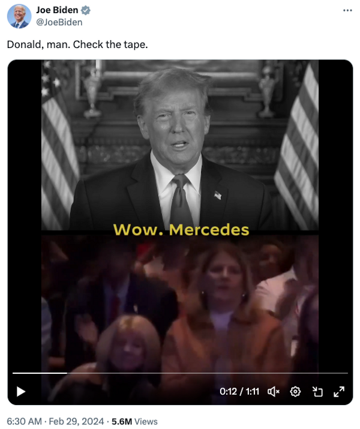Click the 5.6M Views count
Screen dimensions: 360x429
coord(134,421)
